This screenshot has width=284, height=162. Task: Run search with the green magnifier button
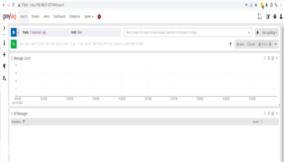(x=13, y=44)
